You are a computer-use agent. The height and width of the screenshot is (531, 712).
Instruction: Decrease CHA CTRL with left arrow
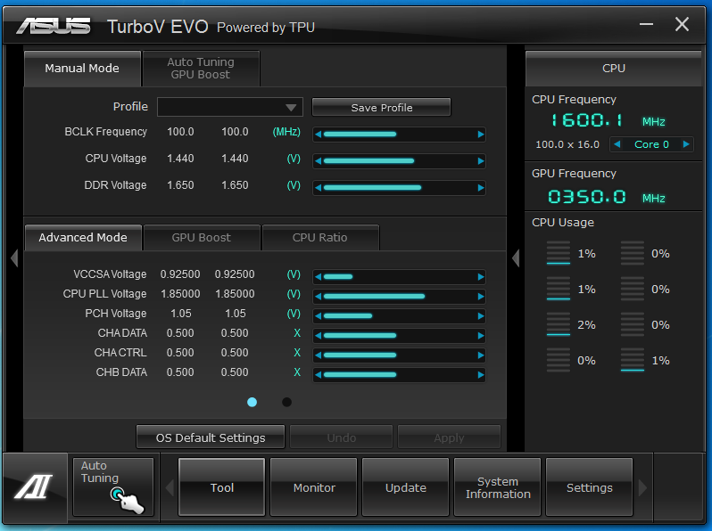coord(318,355)
